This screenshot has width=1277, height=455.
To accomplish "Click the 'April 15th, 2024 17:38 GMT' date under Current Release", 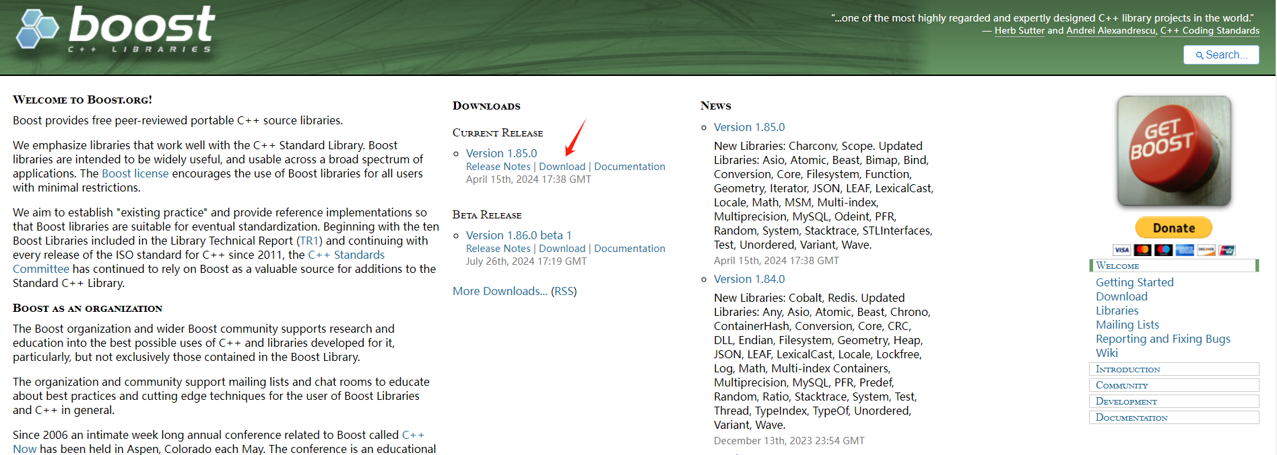I will pos(528,179).
